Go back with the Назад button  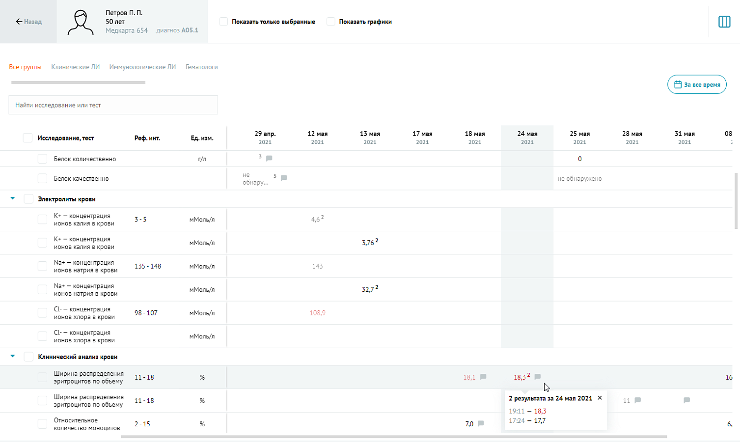point(28,22)
